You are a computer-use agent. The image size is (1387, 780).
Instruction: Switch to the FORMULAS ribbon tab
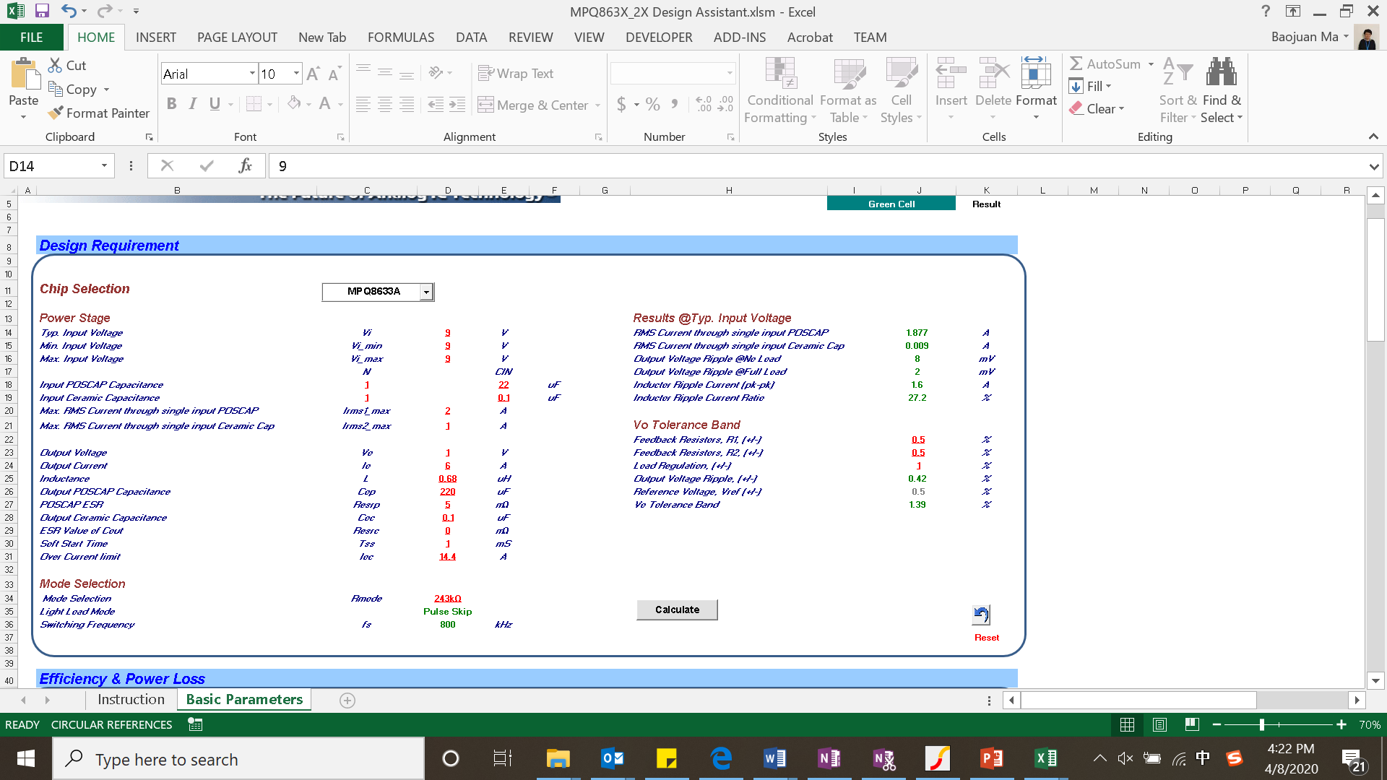401,37
